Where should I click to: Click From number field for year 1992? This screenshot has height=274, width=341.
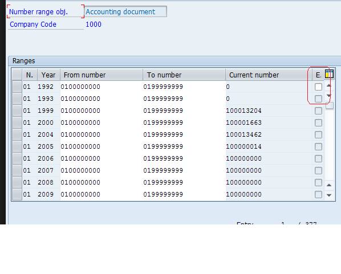[102, 87]
